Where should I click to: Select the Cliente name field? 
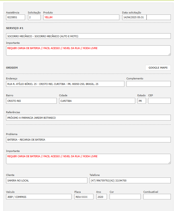point(46,180)
